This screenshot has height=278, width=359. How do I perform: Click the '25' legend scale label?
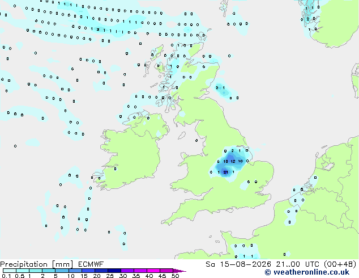pos(110,276)
